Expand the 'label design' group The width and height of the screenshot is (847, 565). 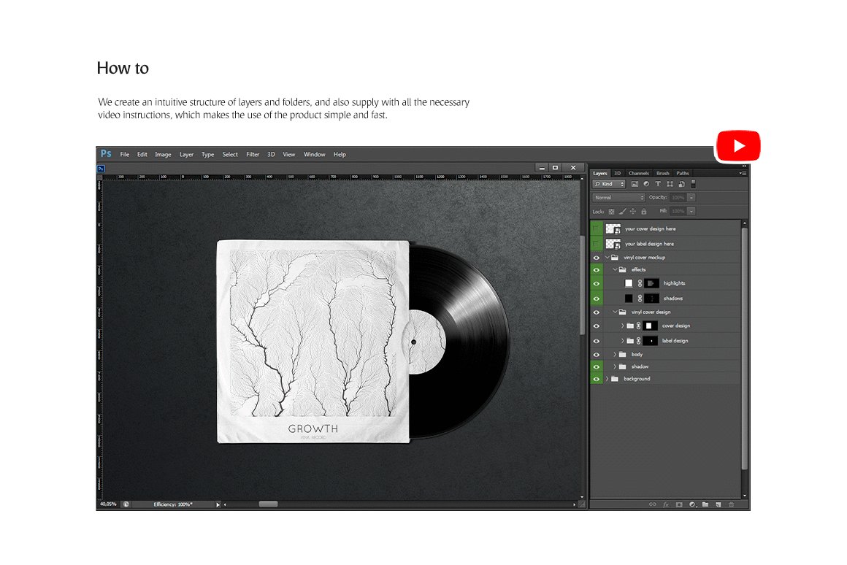622,341
